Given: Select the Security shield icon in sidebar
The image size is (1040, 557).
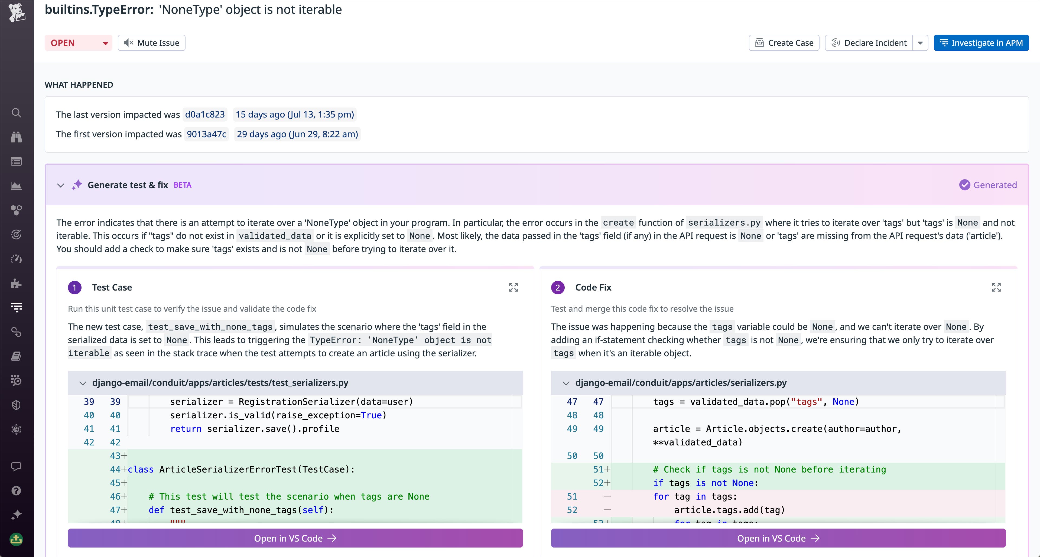Looking at the screenshot, I should pyautogui.click(x=16, y=405).
